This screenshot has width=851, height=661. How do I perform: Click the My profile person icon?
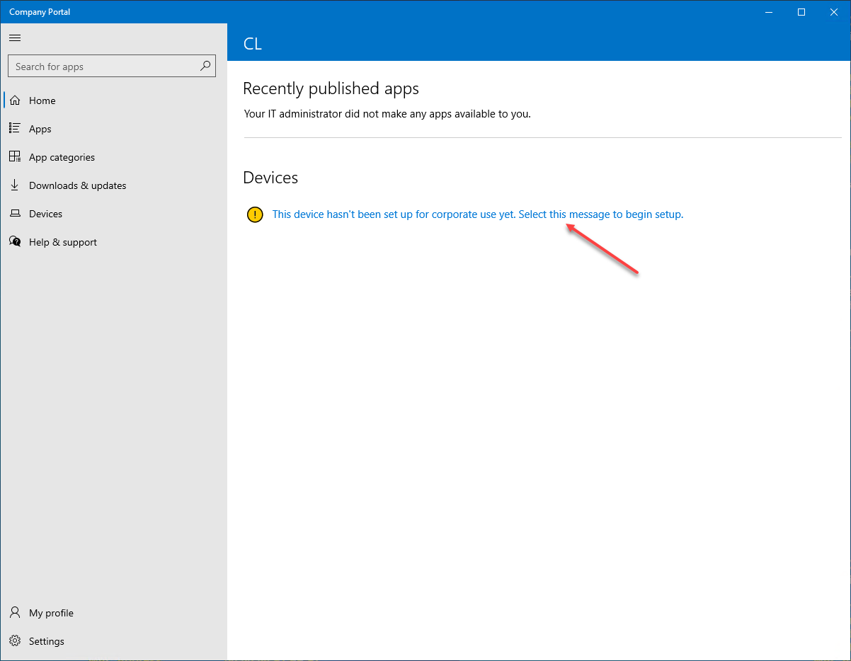(x=15, y=612)
